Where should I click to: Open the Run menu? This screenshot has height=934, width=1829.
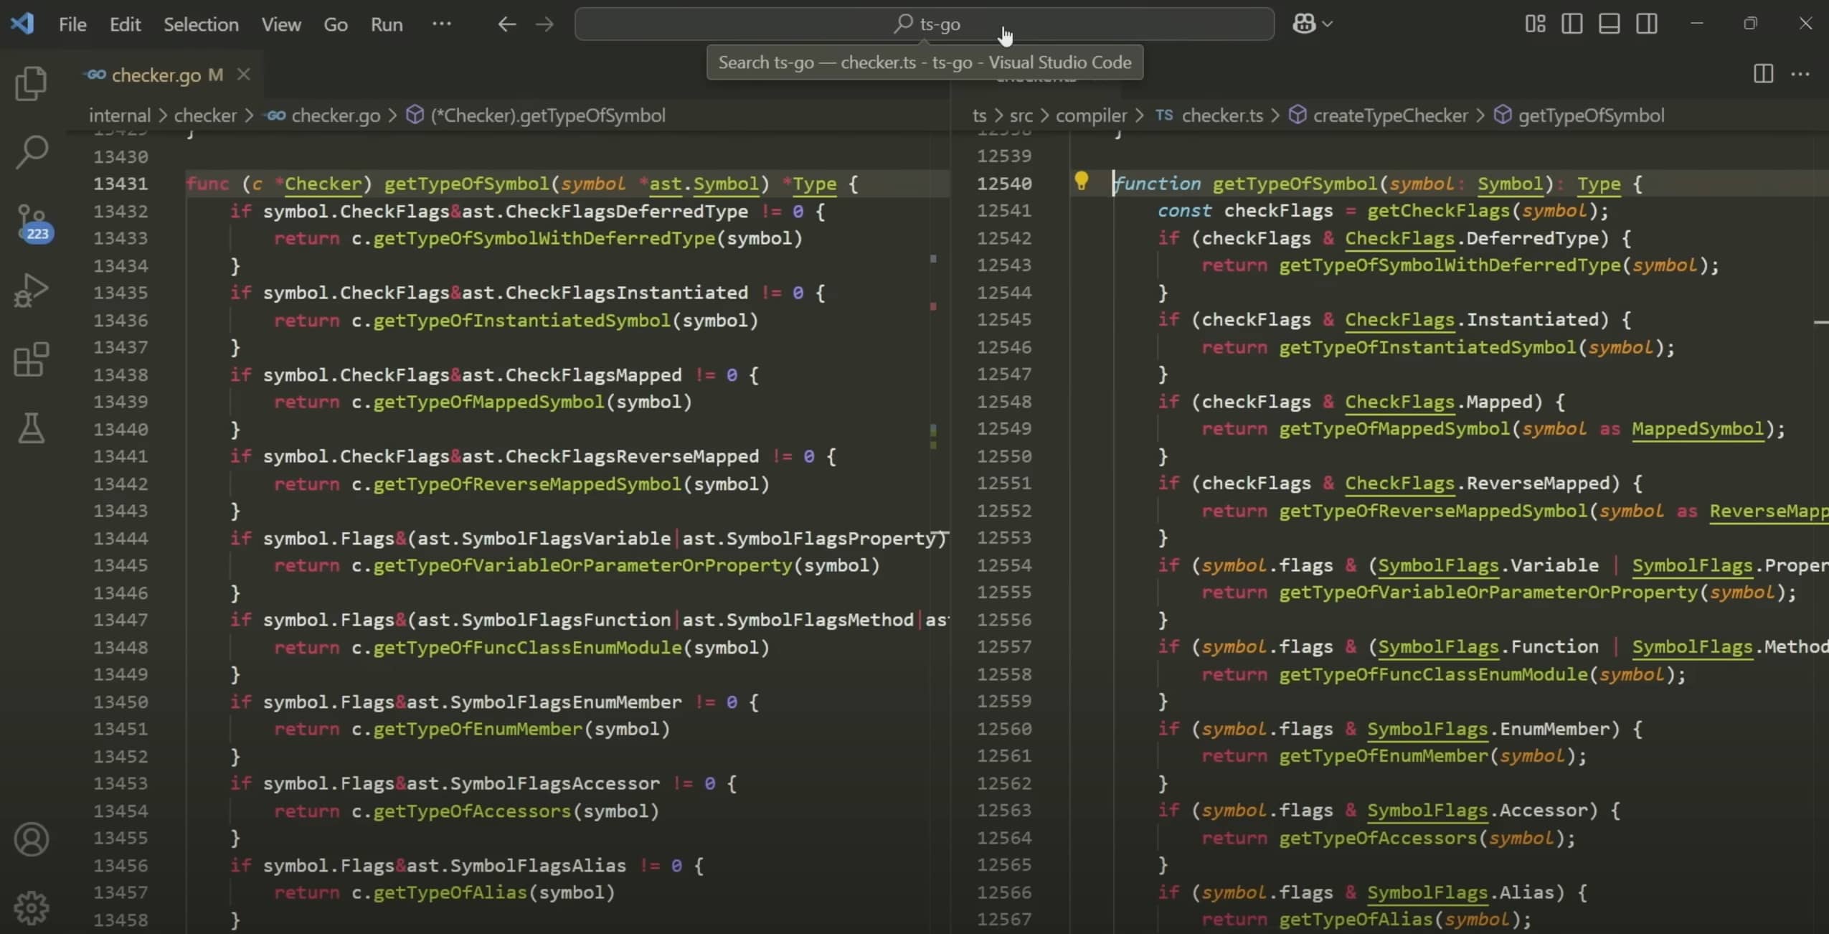click(387, 24)
